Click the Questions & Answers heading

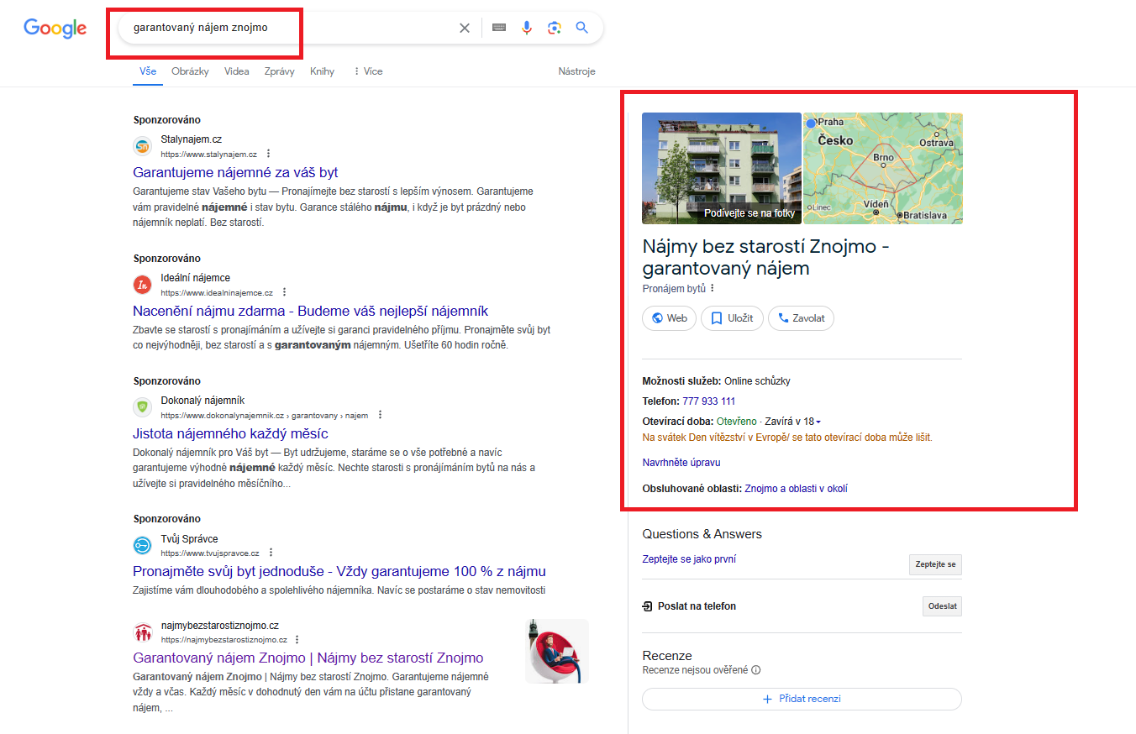pyautogui.click(x=702, y=534)
